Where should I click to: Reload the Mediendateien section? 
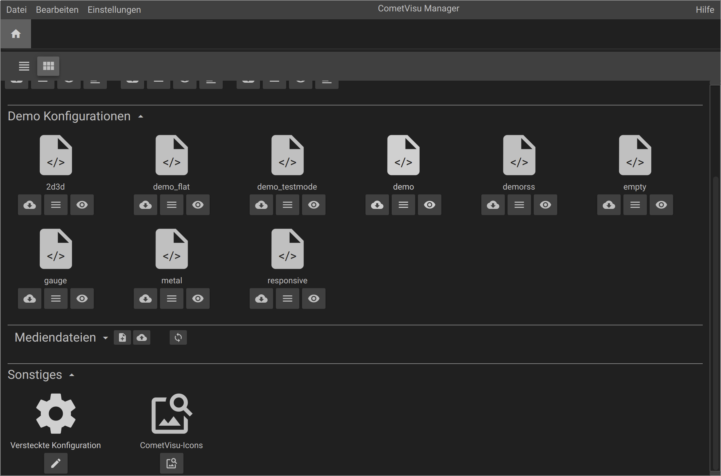(x=178, y=337)
